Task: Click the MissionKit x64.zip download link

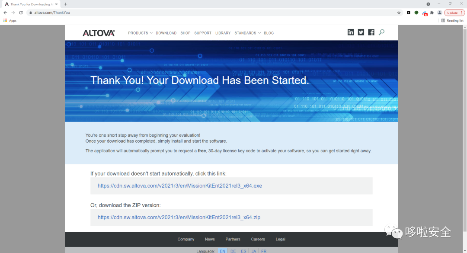Action: pos(179,217)
